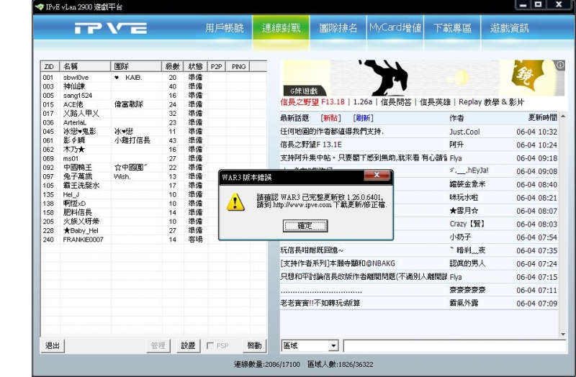Open topic 只想和平討論信長改版作者離開問題
The image size is (576, 377).
tap(364, 277)
